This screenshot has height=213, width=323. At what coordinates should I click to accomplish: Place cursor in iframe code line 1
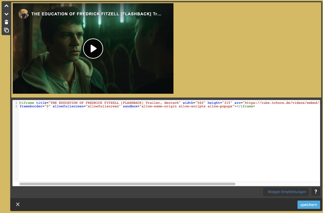click(x=170, y=103)
